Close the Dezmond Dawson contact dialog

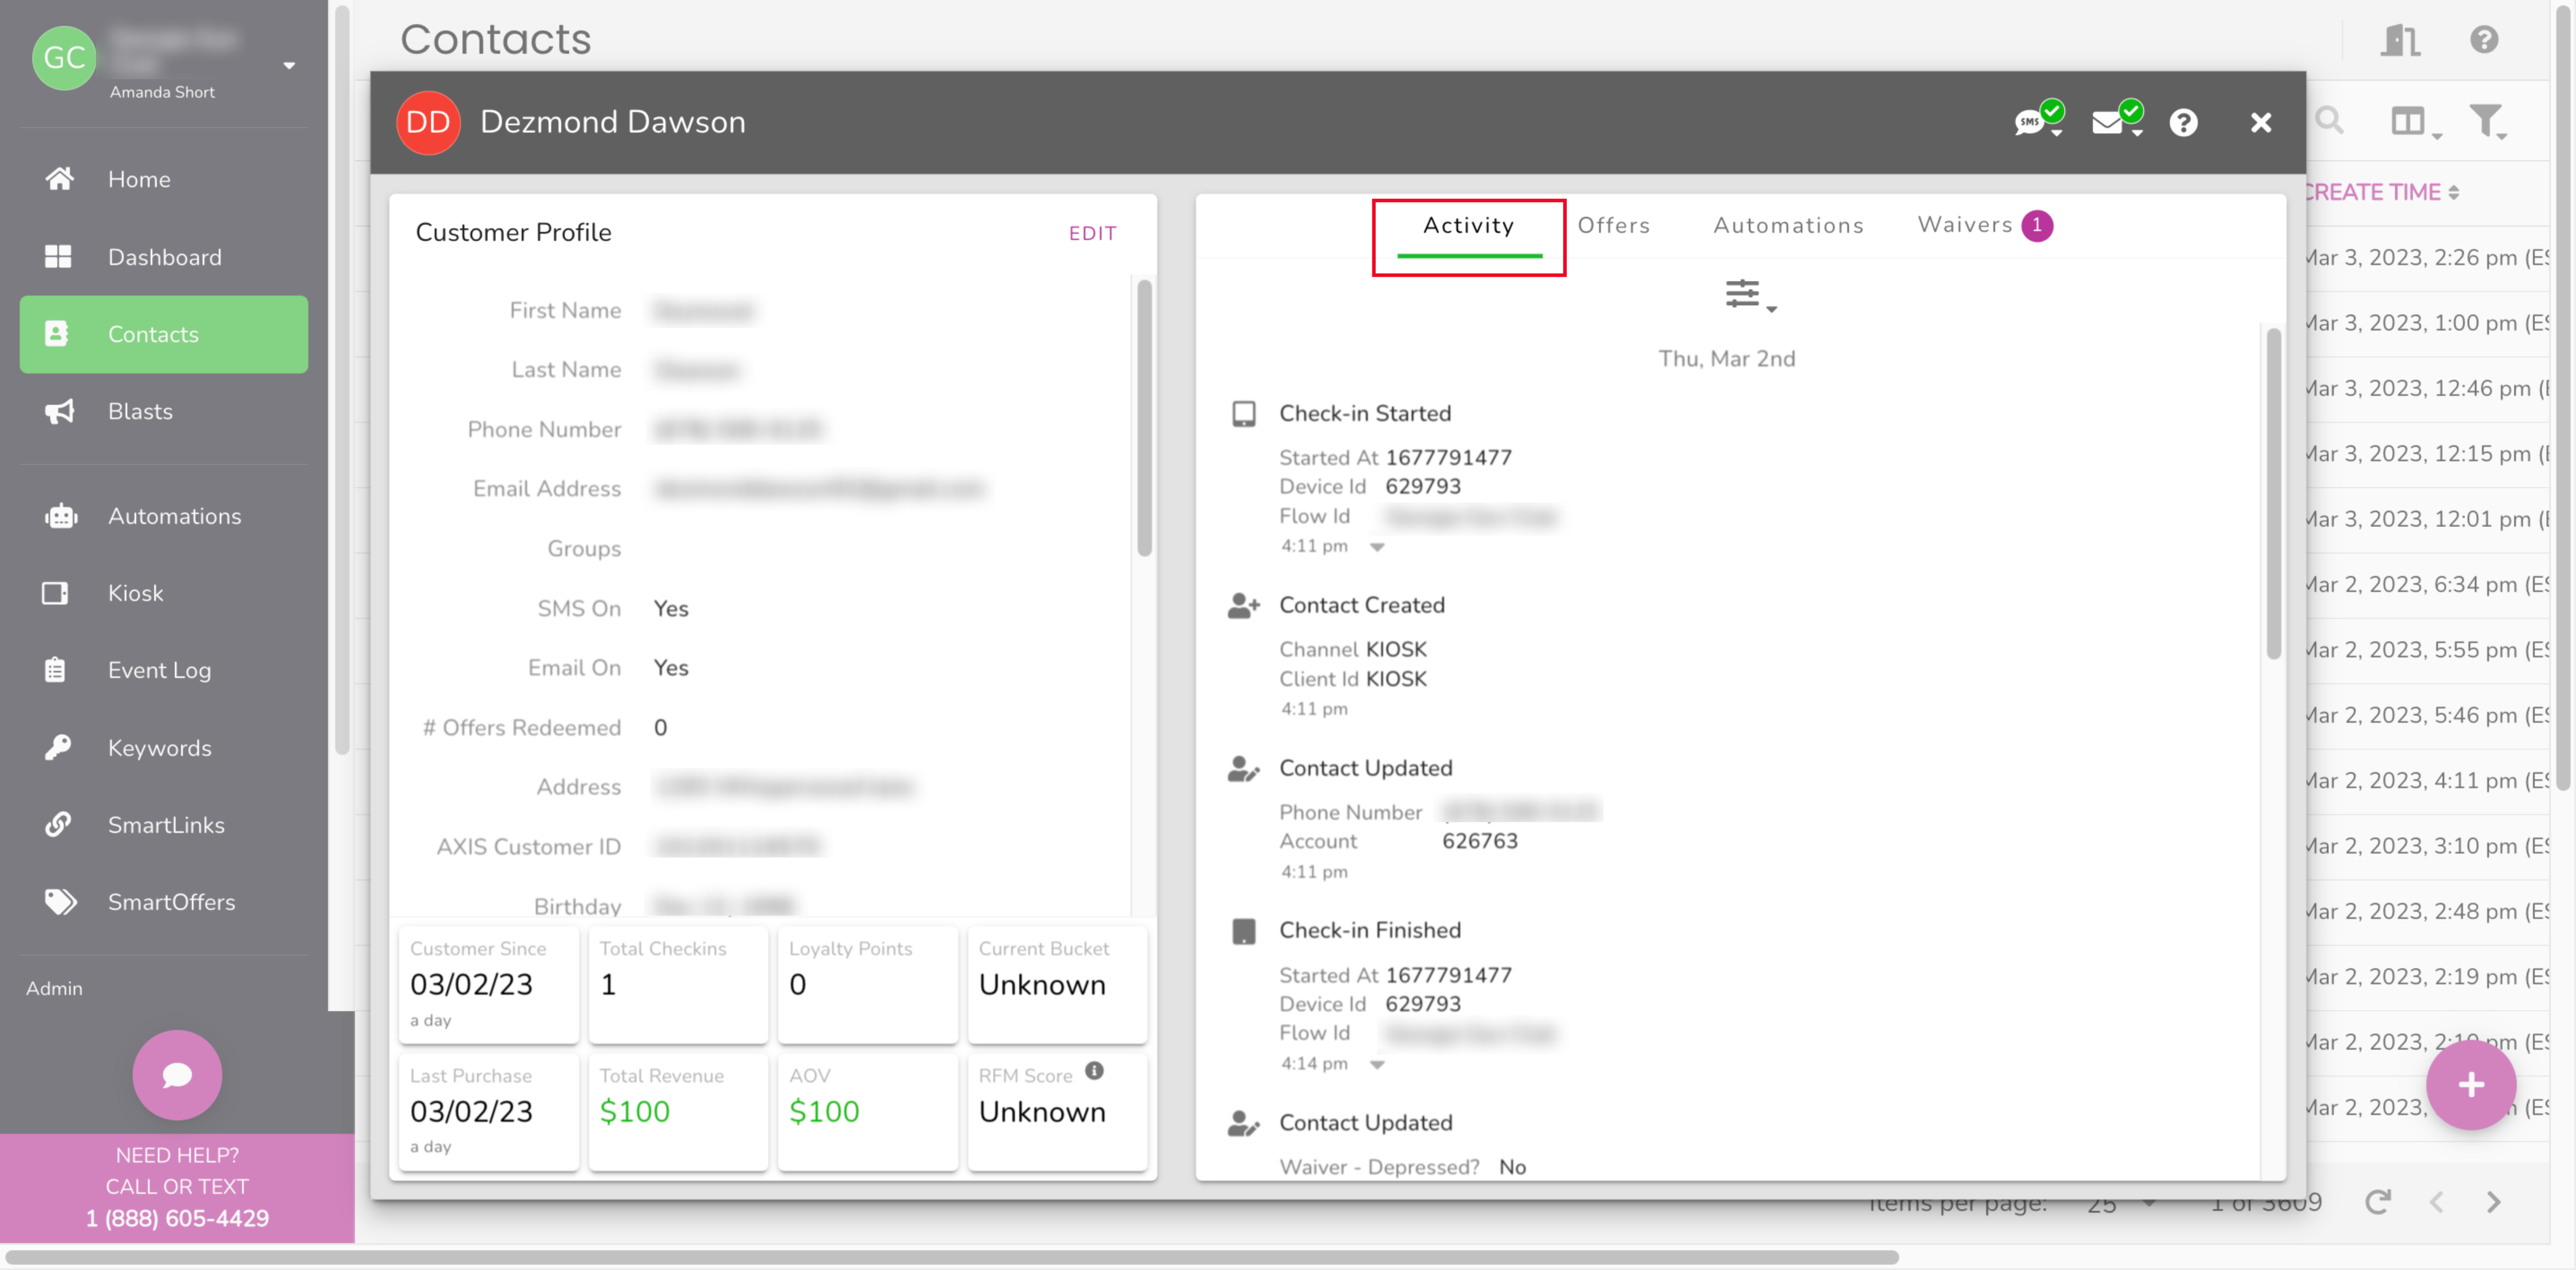(x=2261, y=123)
